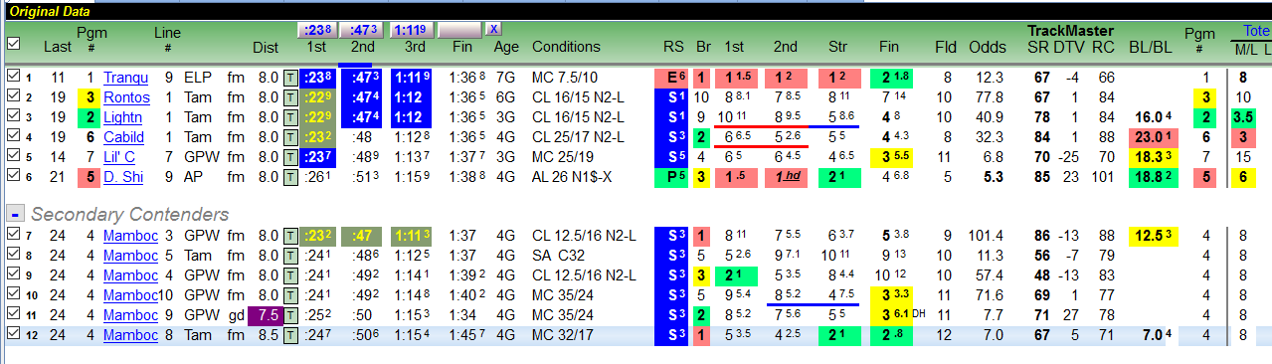Open the Lightn horse link
Viewport: 1272px width, 364px height.
coord(123,116)
